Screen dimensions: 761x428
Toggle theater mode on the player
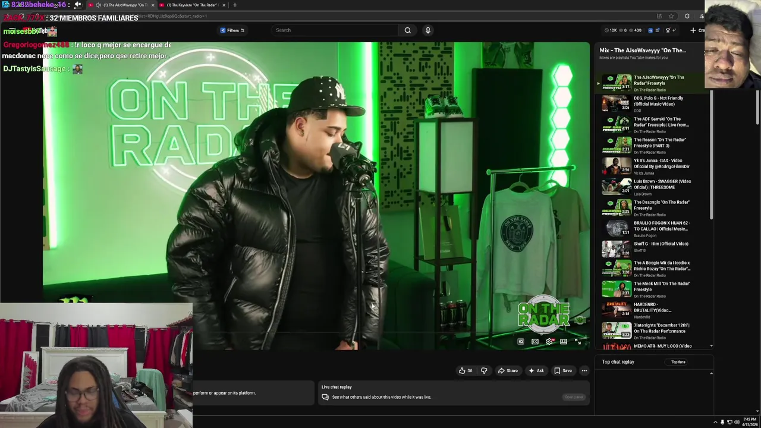(564, 342)
